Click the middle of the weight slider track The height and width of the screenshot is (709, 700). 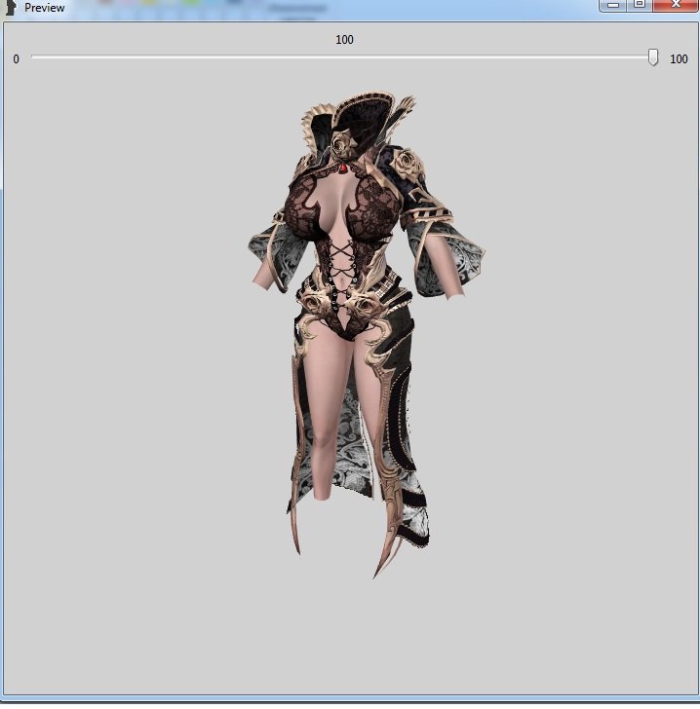tap(341, 57)
